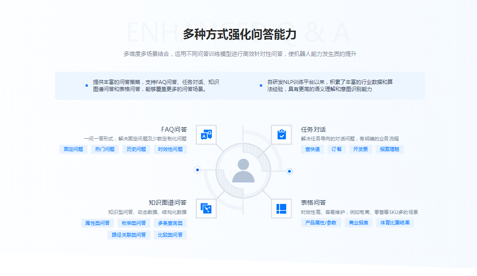
Task: Click the 任务对话 clipboard checkmark icon
Action: click(x=281, y=135)
